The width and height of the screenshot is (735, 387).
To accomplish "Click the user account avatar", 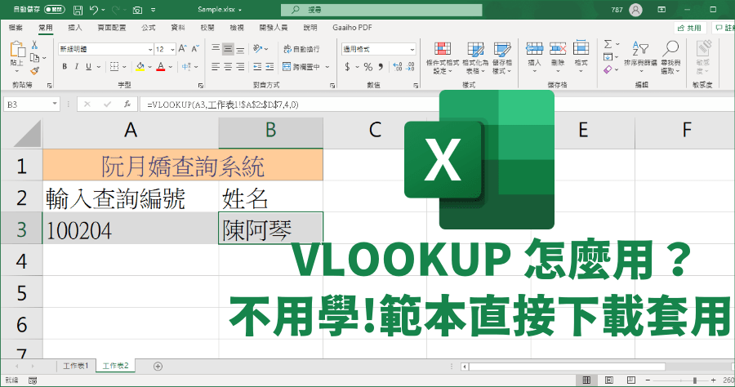I will (635, 9).
